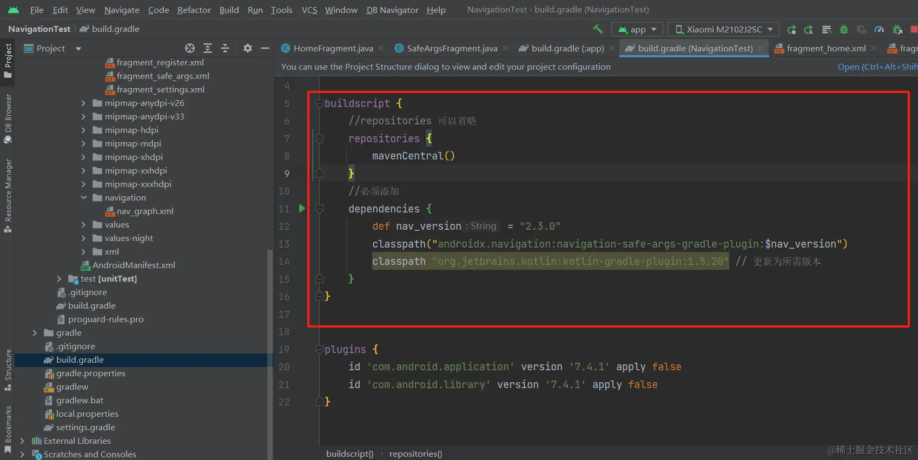Expand External Libraries node

[x=22, y=441]
